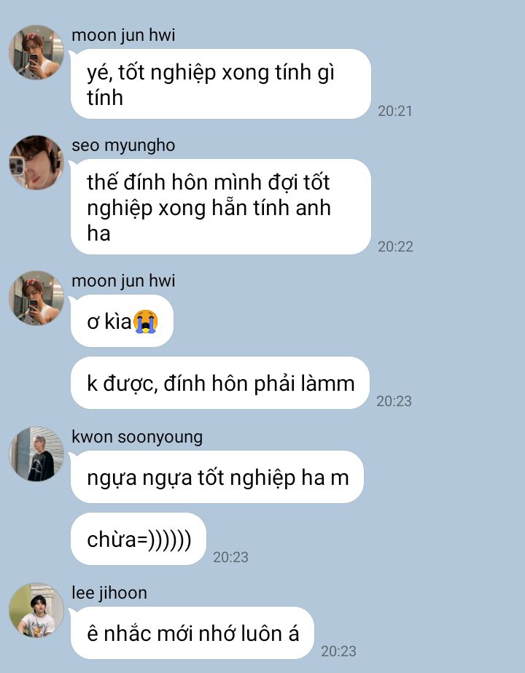Click the crying emoji in 'ơ kìa' message
Image resolution: width=525 pixels, height=673 pixels.
click(x=146, y=322)
